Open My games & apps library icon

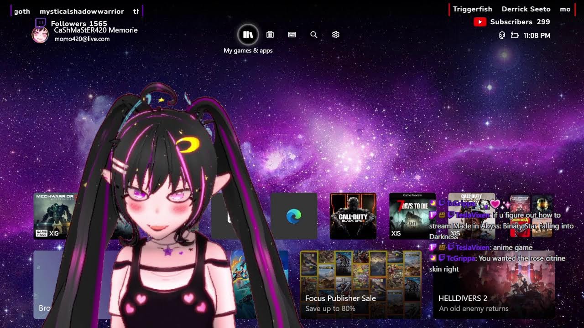[248, 35]
